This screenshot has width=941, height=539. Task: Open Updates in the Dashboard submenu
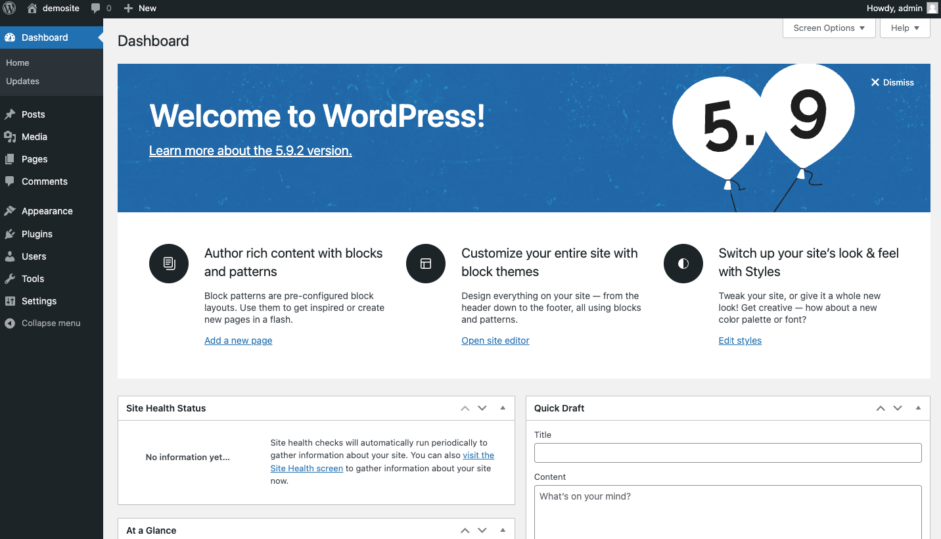23,82
